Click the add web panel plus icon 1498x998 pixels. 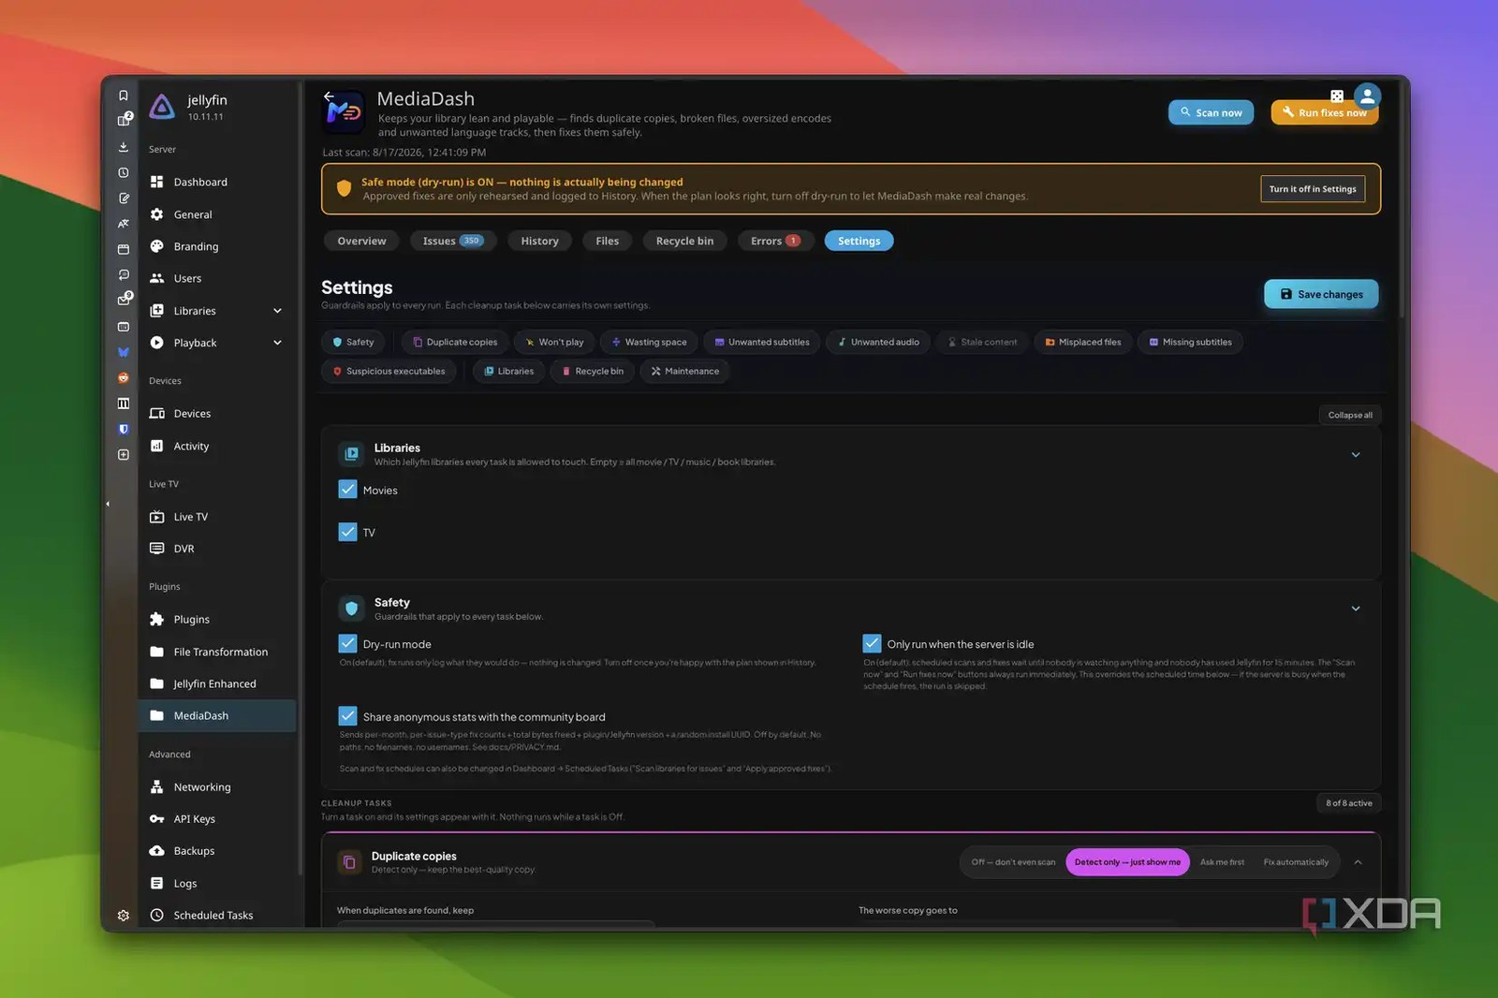(123, 454)
